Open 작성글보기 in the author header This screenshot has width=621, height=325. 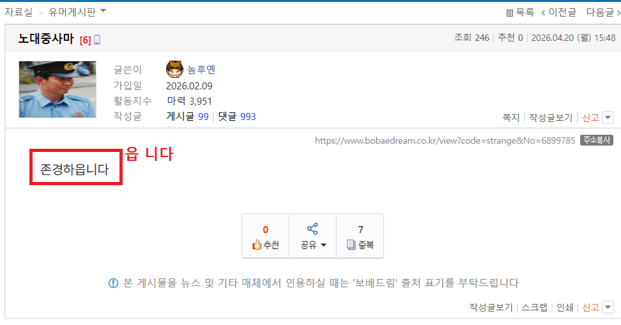coord(551,117)
